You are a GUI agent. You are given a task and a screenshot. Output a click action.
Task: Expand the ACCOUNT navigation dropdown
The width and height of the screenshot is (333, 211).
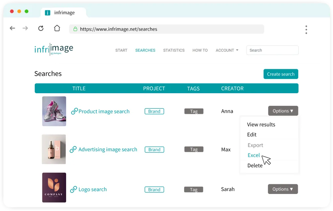point(227,50)
